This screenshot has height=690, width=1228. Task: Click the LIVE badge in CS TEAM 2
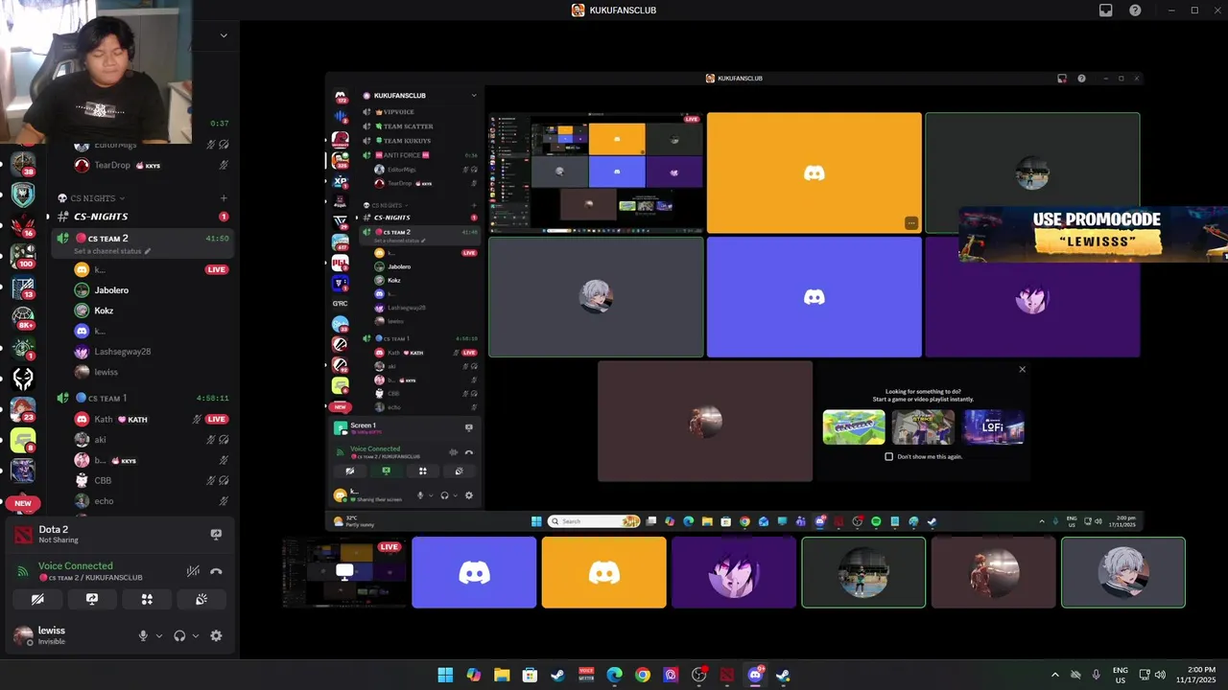pyautogui.click(x=217, y=269)
